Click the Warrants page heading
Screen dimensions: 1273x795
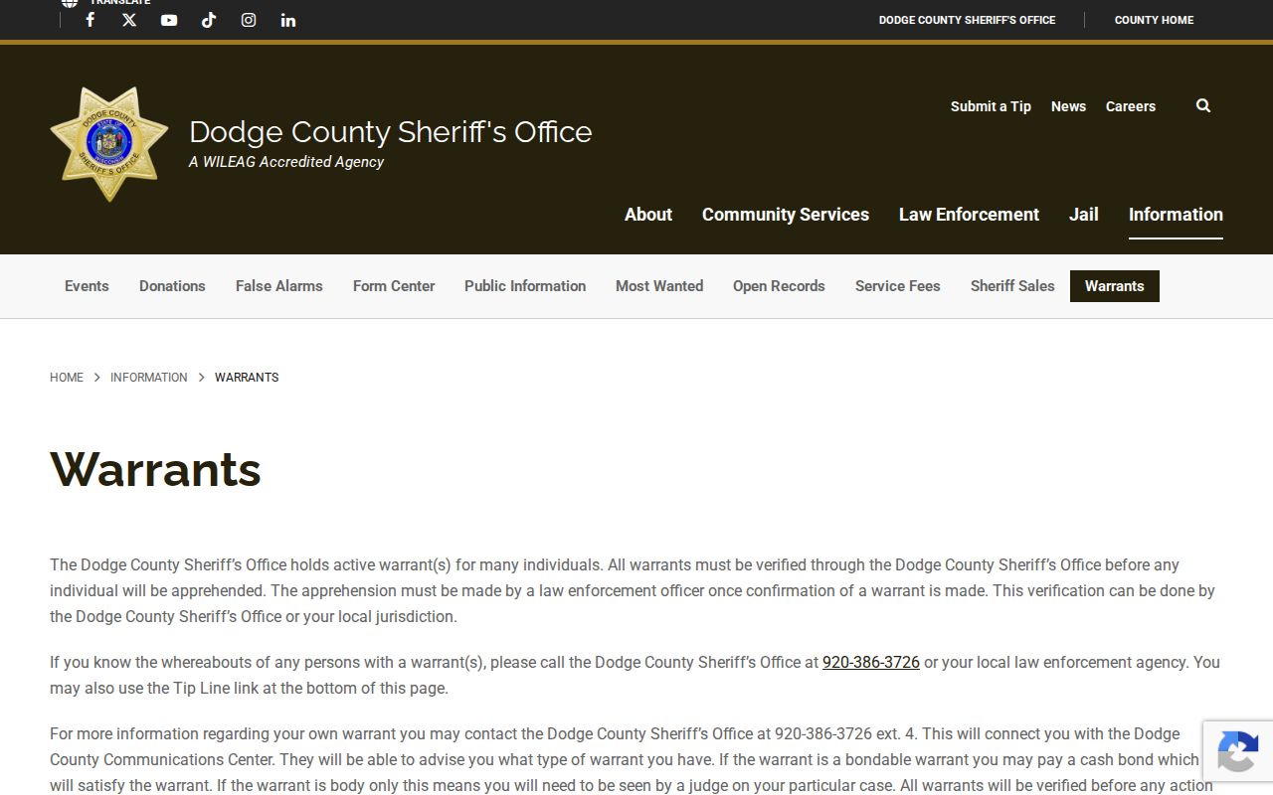155,469
